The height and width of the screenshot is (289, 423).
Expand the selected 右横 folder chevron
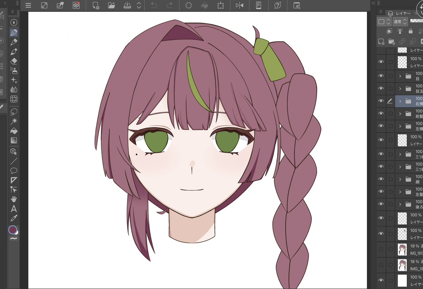pyautogui.click(x=400, y=101)
